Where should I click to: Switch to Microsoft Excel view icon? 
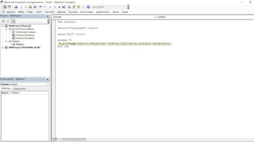(5, 7)
